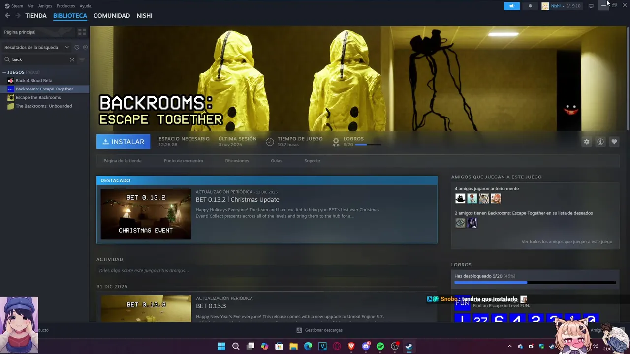The height and width of the screenshot is (354, 630).
Task: Open the NISHI profile tab
Action: point(144,16)
